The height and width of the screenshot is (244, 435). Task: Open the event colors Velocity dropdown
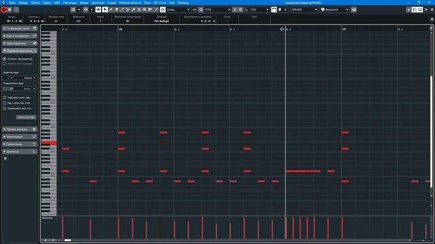(x=334, y=9)
